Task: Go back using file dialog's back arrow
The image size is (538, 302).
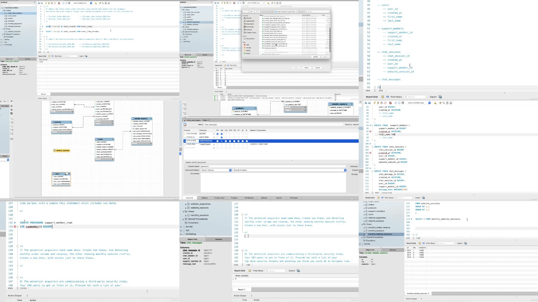Action: click(244, 12)
